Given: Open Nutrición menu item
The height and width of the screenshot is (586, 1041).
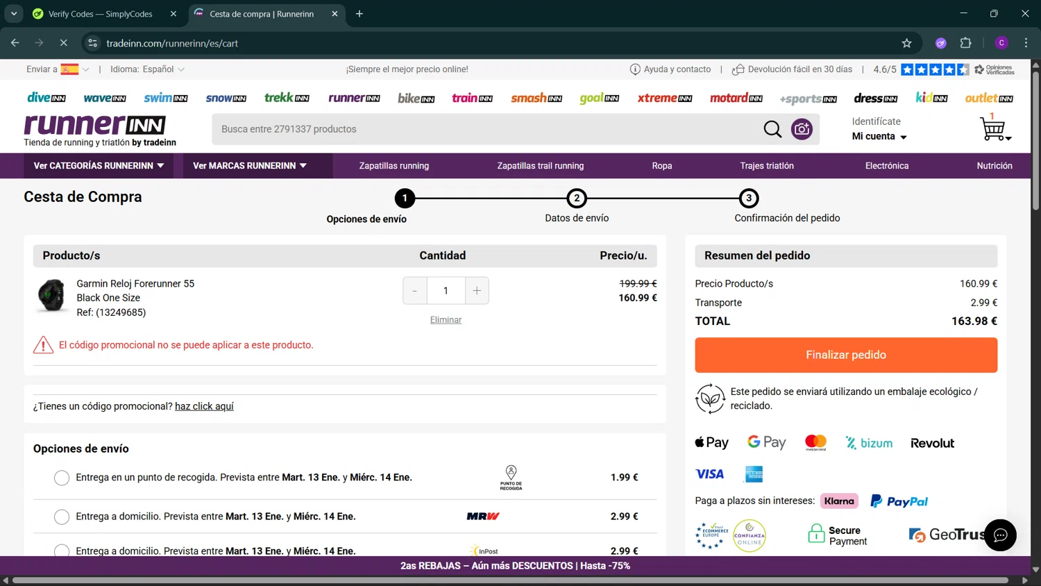Looking at the screenshot, I should point(995,166).
